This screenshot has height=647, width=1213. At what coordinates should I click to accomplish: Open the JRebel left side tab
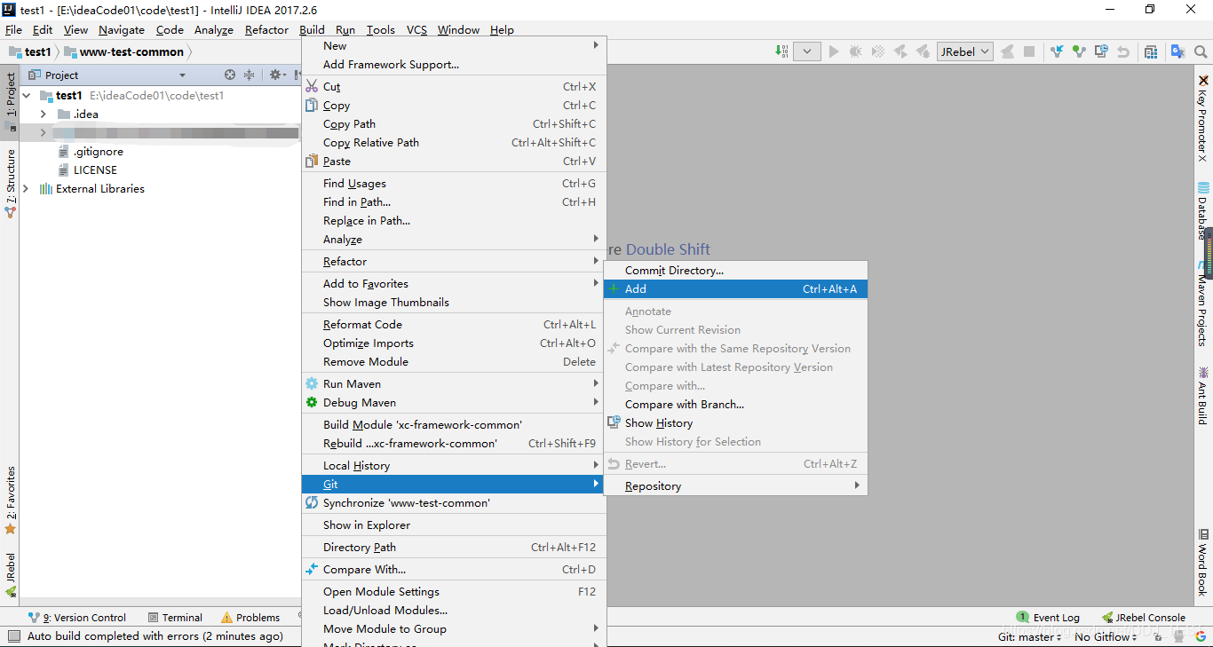[x=11, y=574]
